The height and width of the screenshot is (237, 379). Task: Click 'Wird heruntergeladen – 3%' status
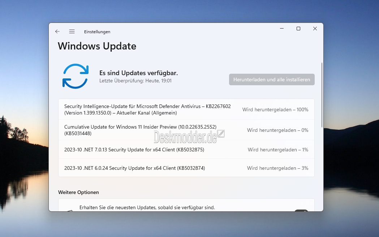click(277, 168)
